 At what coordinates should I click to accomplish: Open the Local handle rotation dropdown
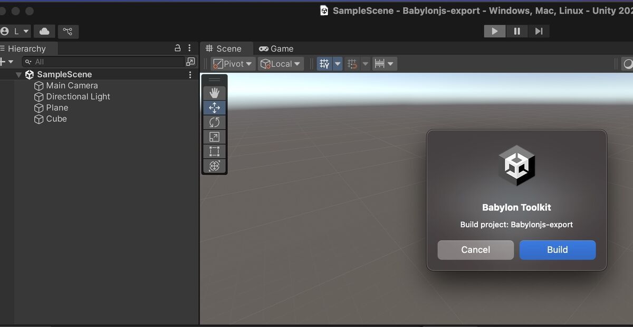280,64
